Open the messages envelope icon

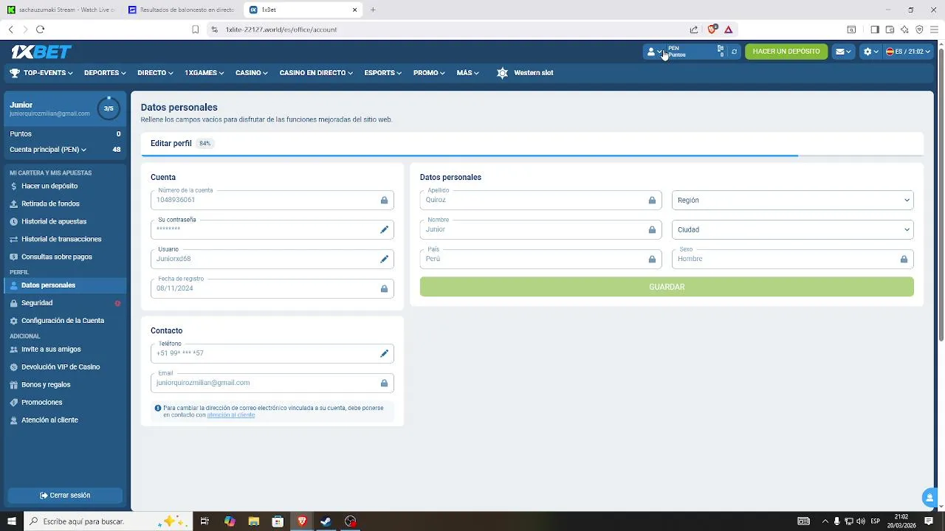(x=840, y=52)
